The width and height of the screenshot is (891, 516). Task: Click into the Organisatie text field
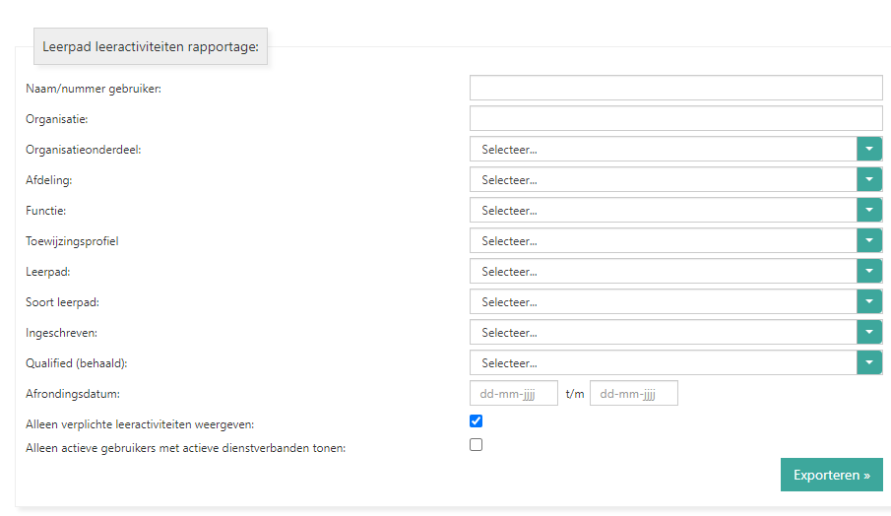675,118
